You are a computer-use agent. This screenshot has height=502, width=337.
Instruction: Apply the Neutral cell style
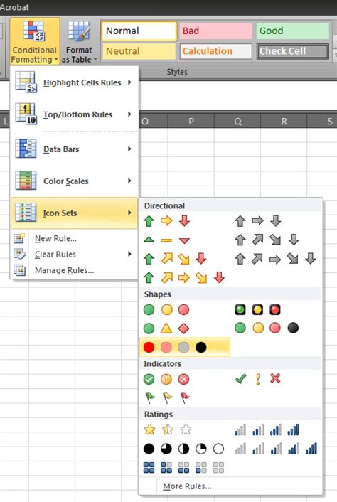click(139, 51)
